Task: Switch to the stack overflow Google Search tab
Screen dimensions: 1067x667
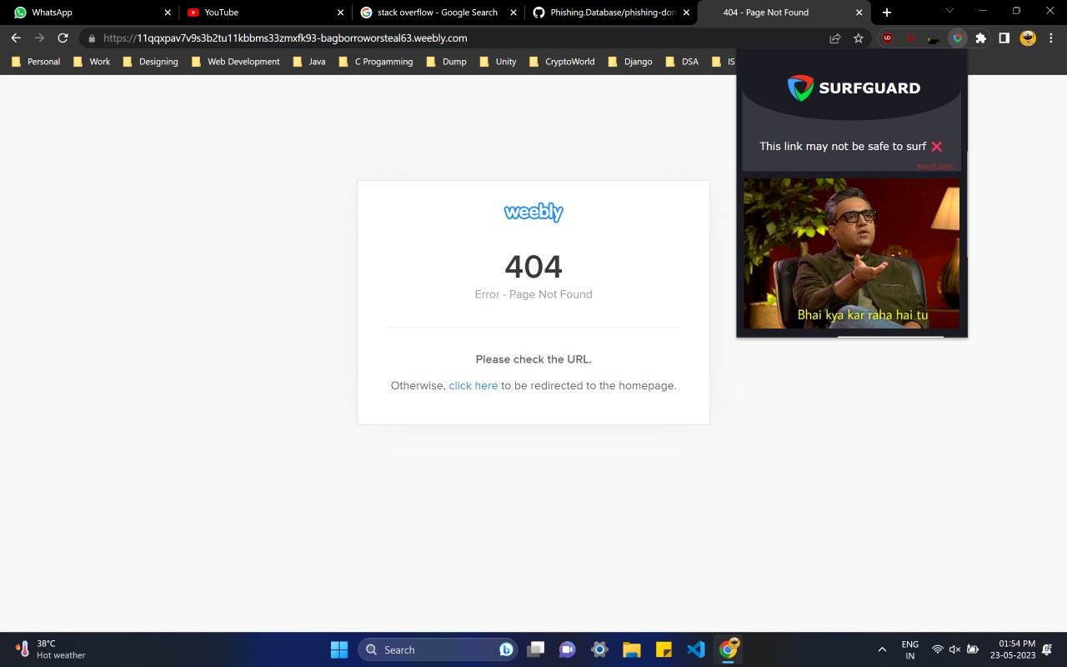Action: click(439, 13)
